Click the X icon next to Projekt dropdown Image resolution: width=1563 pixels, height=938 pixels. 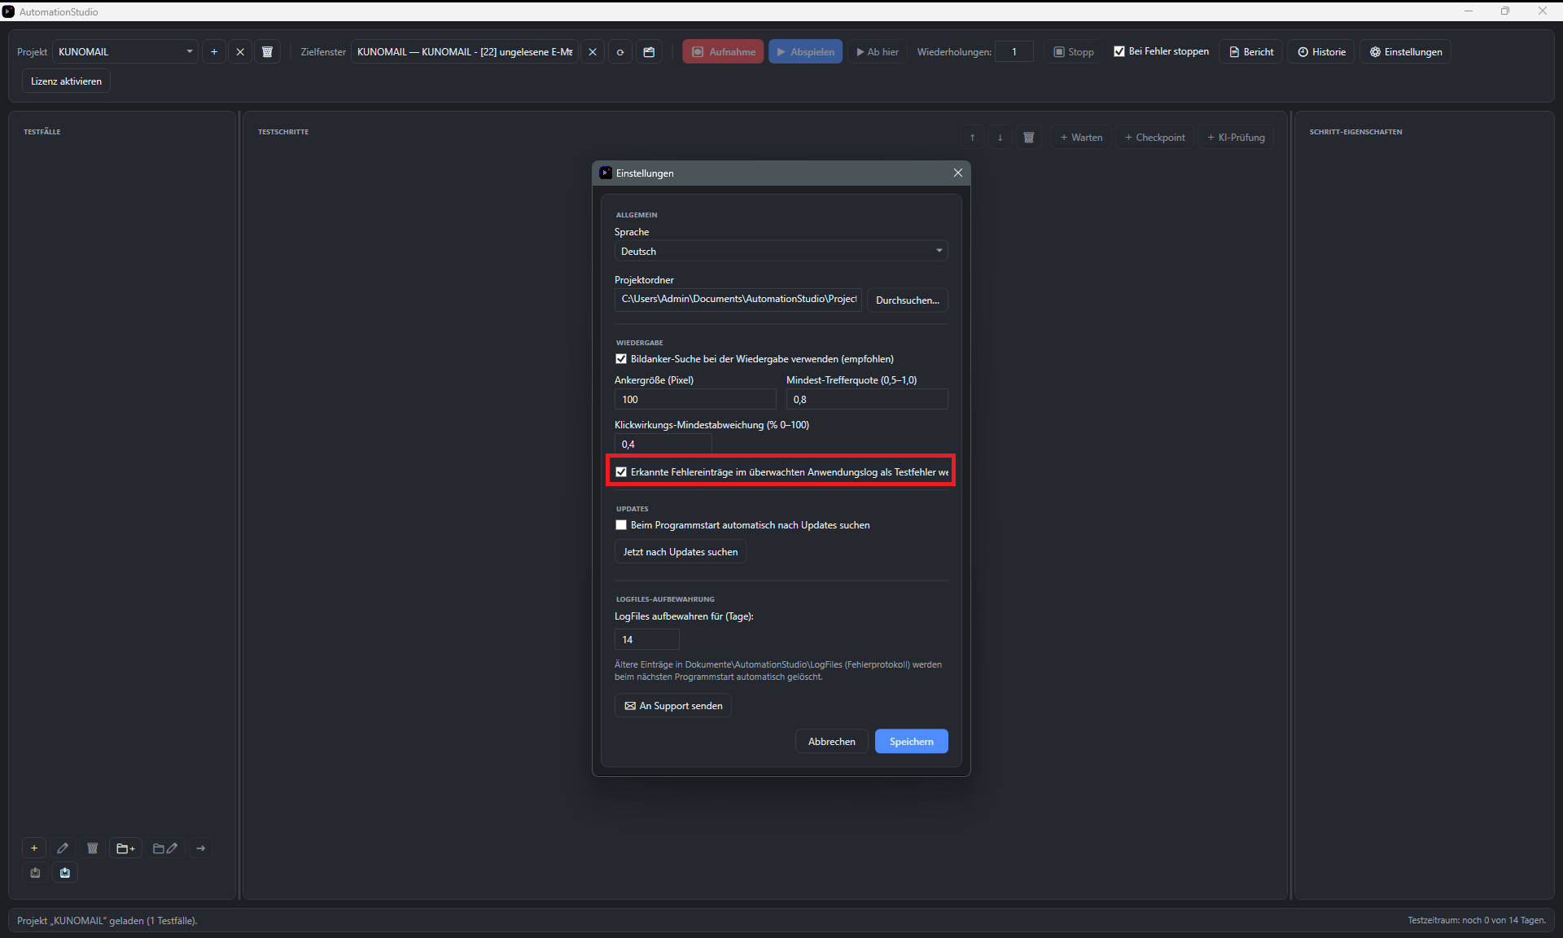[x=240, y=51]
